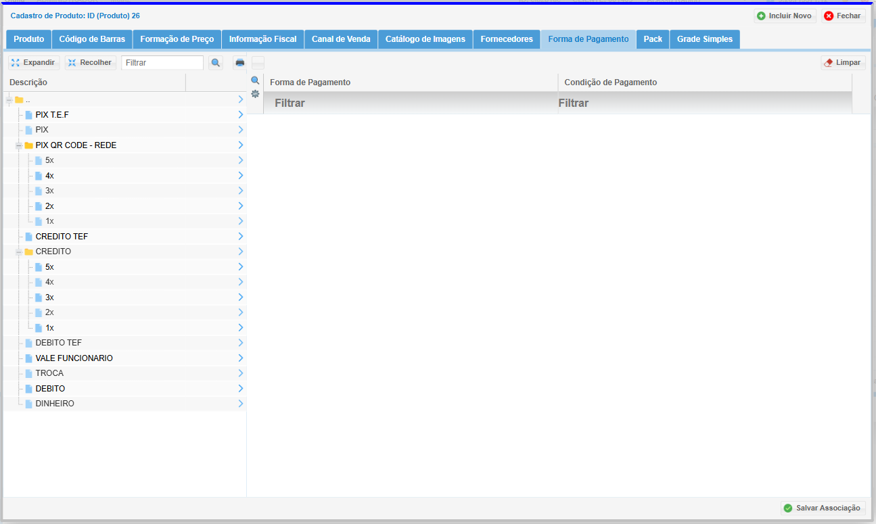The height and width of the screenshot is (524, 876).
Task: Select the TROCA payment tree item
Action: click(x=49, y=373)
